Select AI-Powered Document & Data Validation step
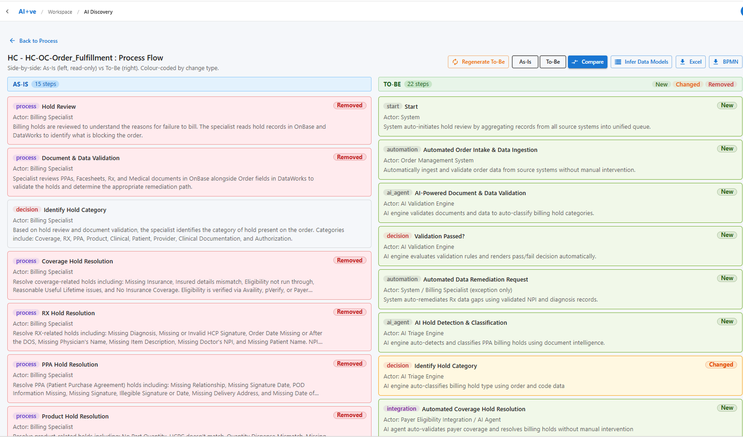This screenshot has width=743, height=438. click(x=561, y=203)
